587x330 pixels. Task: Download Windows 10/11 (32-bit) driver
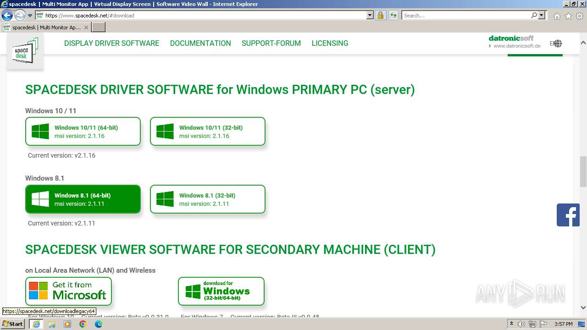pos(208,132)
